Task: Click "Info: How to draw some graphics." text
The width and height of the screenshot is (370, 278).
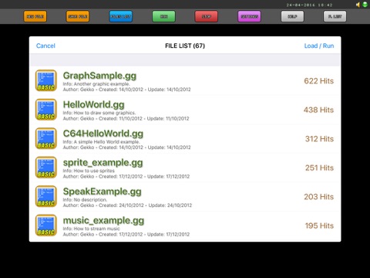Action: 99,113
